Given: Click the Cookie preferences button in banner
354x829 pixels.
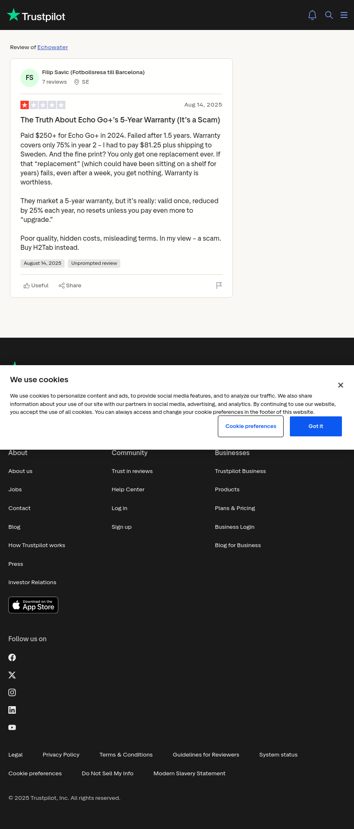Looking at the screenshot, I should point(251,426).
